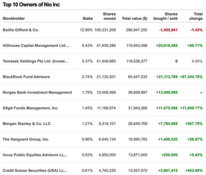This screenshot has height=175, width=206.
Task: Click total change +97,244.79%
Action: pyautogui.click(x=191, y=77)
